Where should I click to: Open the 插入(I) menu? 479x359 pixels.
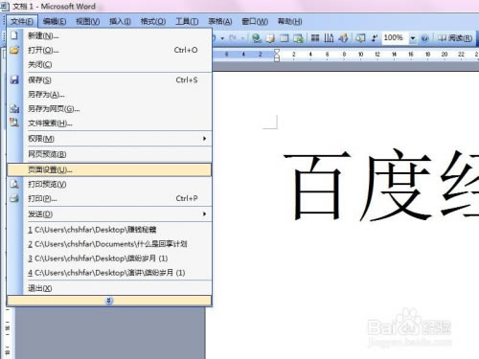[120, 21]
